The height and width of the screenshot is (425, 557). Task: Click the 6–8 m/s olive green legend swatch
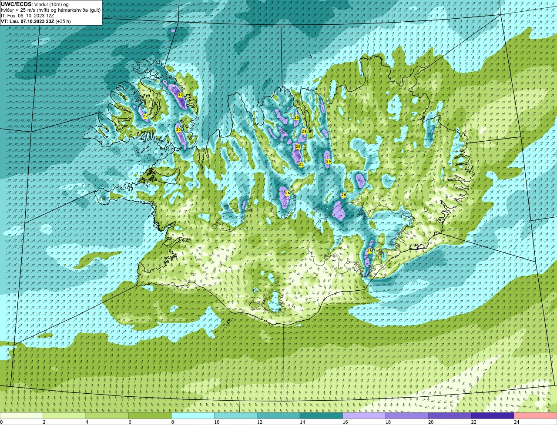(150, 415)
